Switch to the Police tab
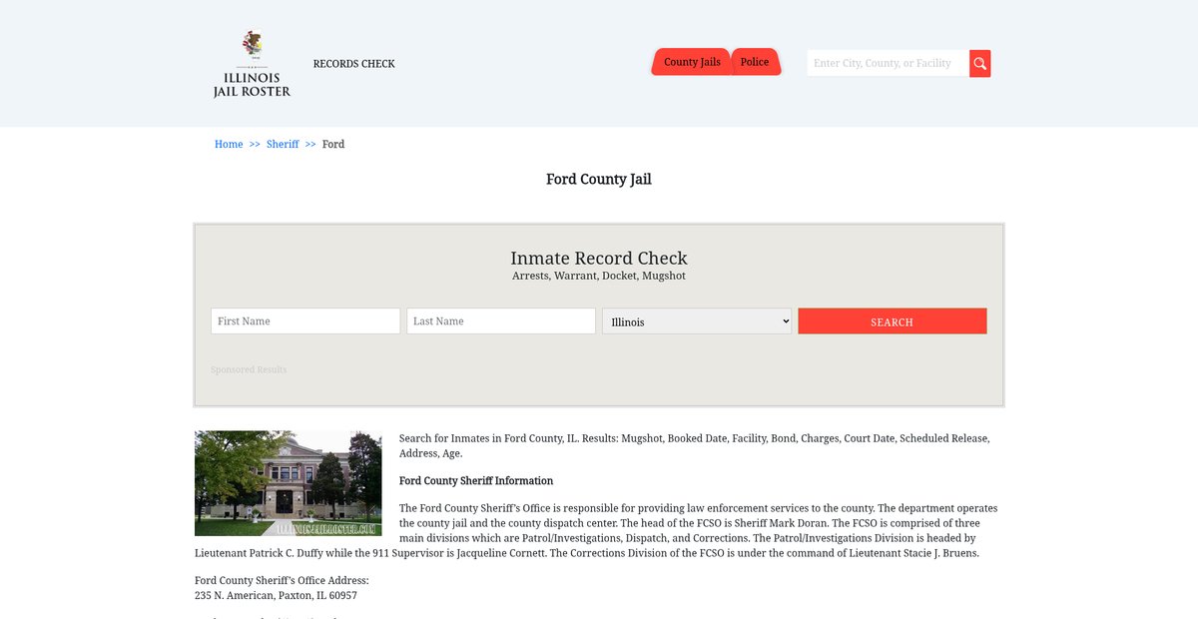Screen dimensions: 1198x619 pos(755,62)
